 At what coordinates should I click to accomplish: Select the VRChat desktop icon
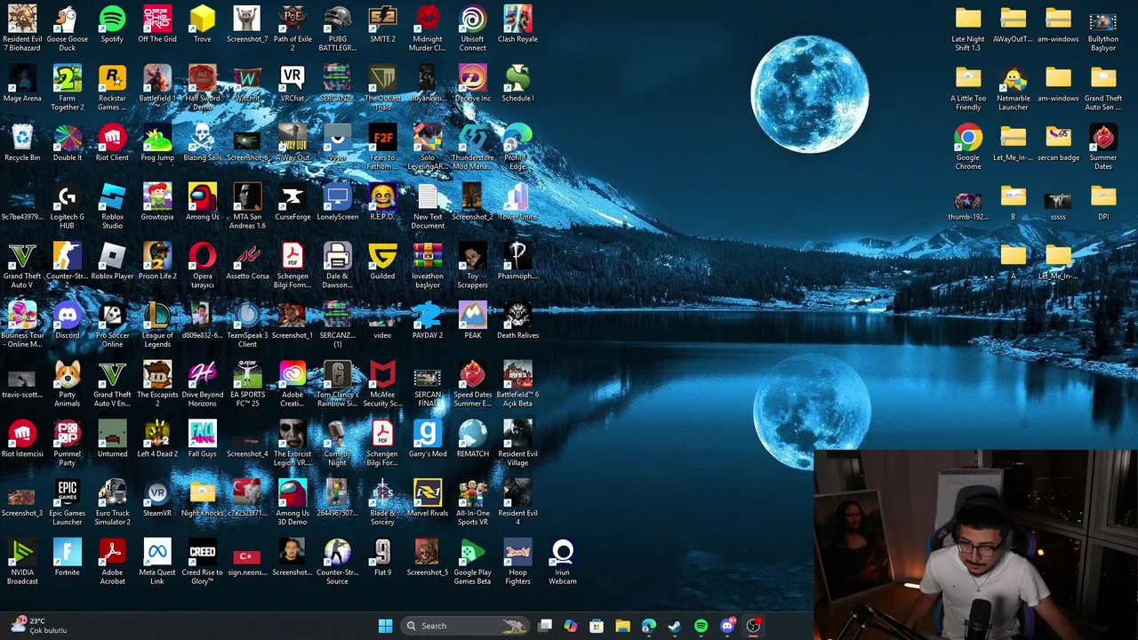(293, 84)
